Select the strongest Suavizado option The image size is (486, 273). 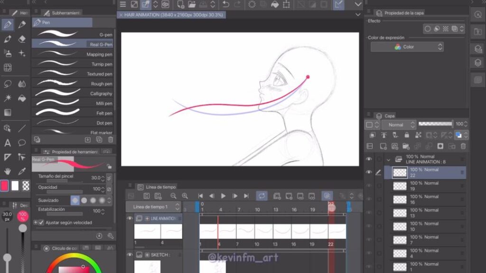(102, 200)
